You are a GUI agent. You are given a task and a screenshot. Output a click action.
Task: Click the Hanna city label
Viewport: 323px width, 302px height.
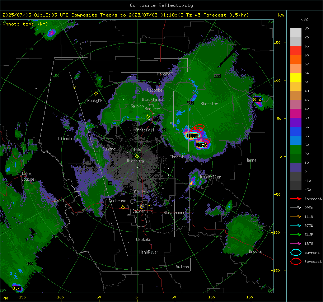click(x=251, y=160)
